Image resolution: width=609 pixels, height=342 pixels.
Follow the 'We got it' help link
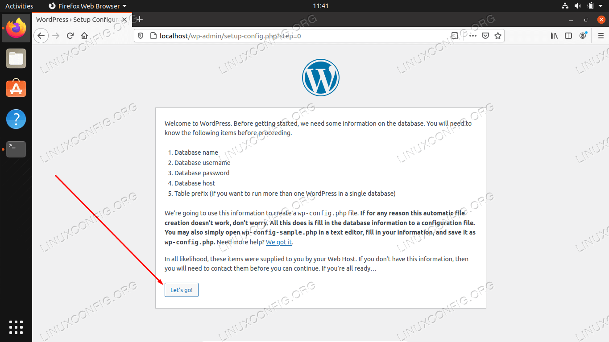tap(279, 242)
